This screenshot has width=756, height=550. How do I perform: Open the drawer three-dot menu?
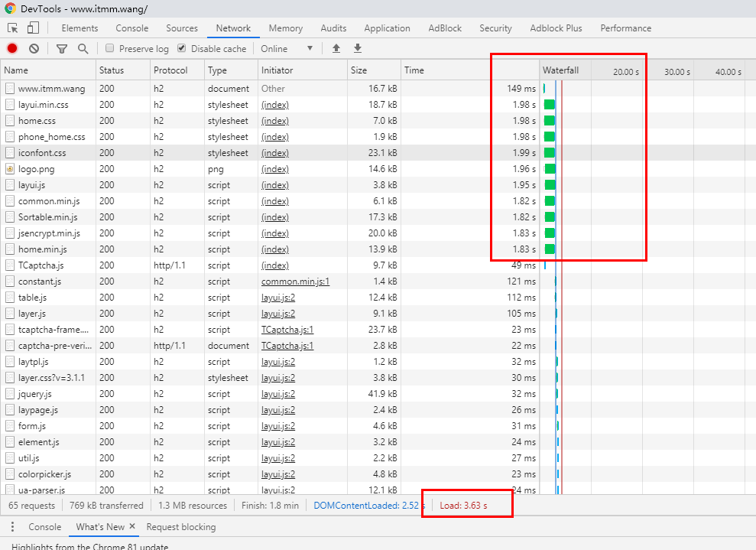(12, 527)
